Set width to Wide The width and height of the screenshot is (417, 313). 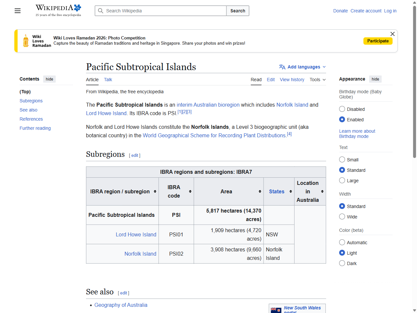click(x=342, y=216)
